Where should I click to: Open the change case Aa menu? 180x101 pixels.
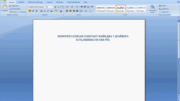pos(52,11)
